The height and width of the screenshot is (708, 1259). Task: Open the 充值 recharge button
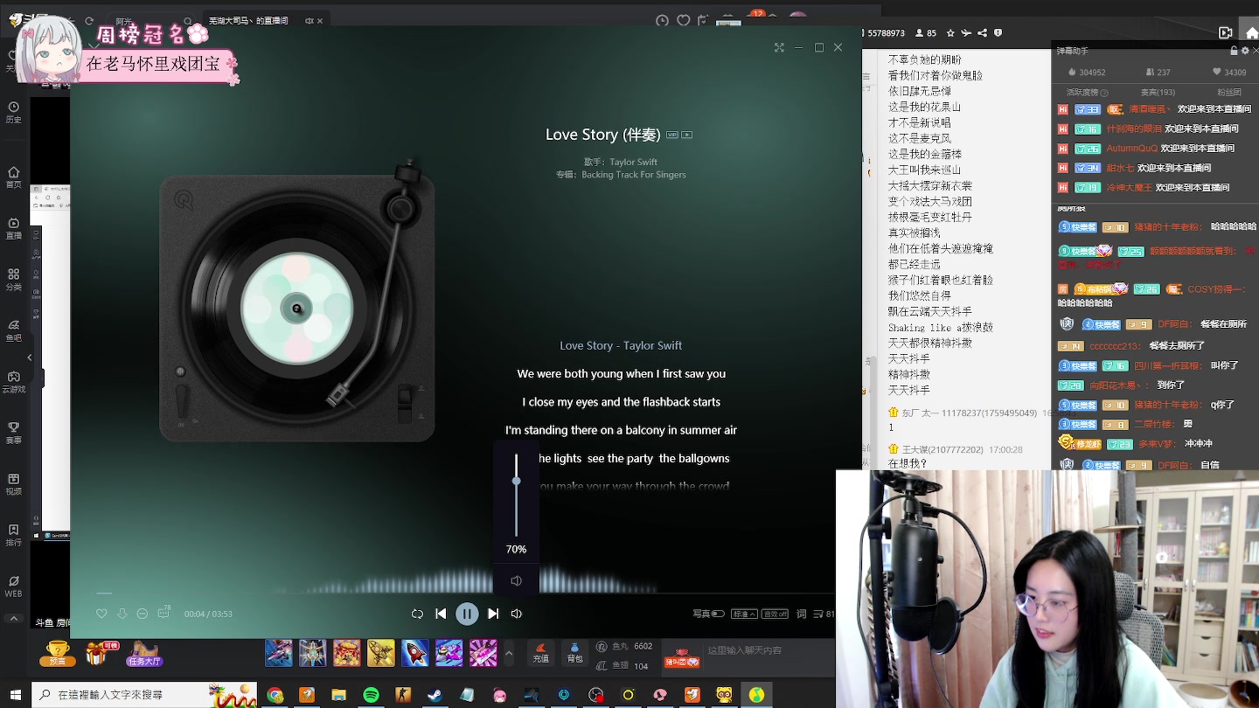(x=540, y=653)
